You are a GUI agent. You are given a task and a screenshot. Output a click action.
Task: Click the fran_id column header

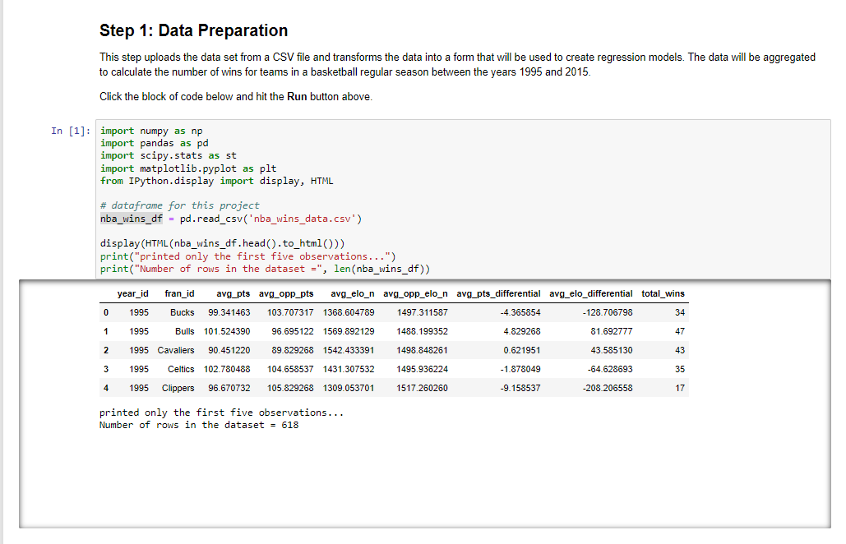(x=180, y=294)
